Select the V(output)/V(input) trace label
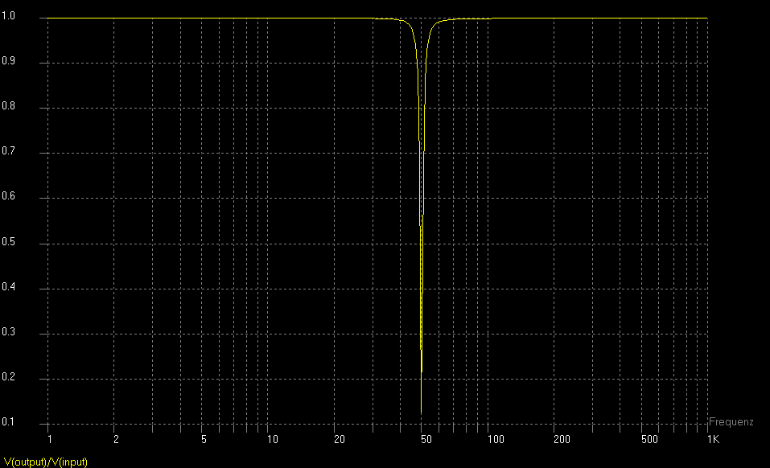770x468 pixels. [x=46, y=462]
